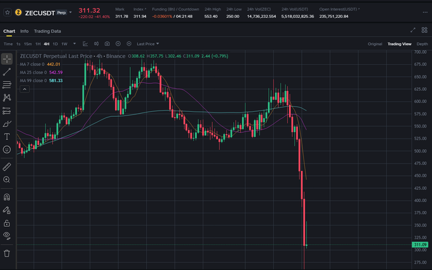432x270 pixels.
Task: Toggle magnet mode for drawings
Action: (x=7, y=198)
